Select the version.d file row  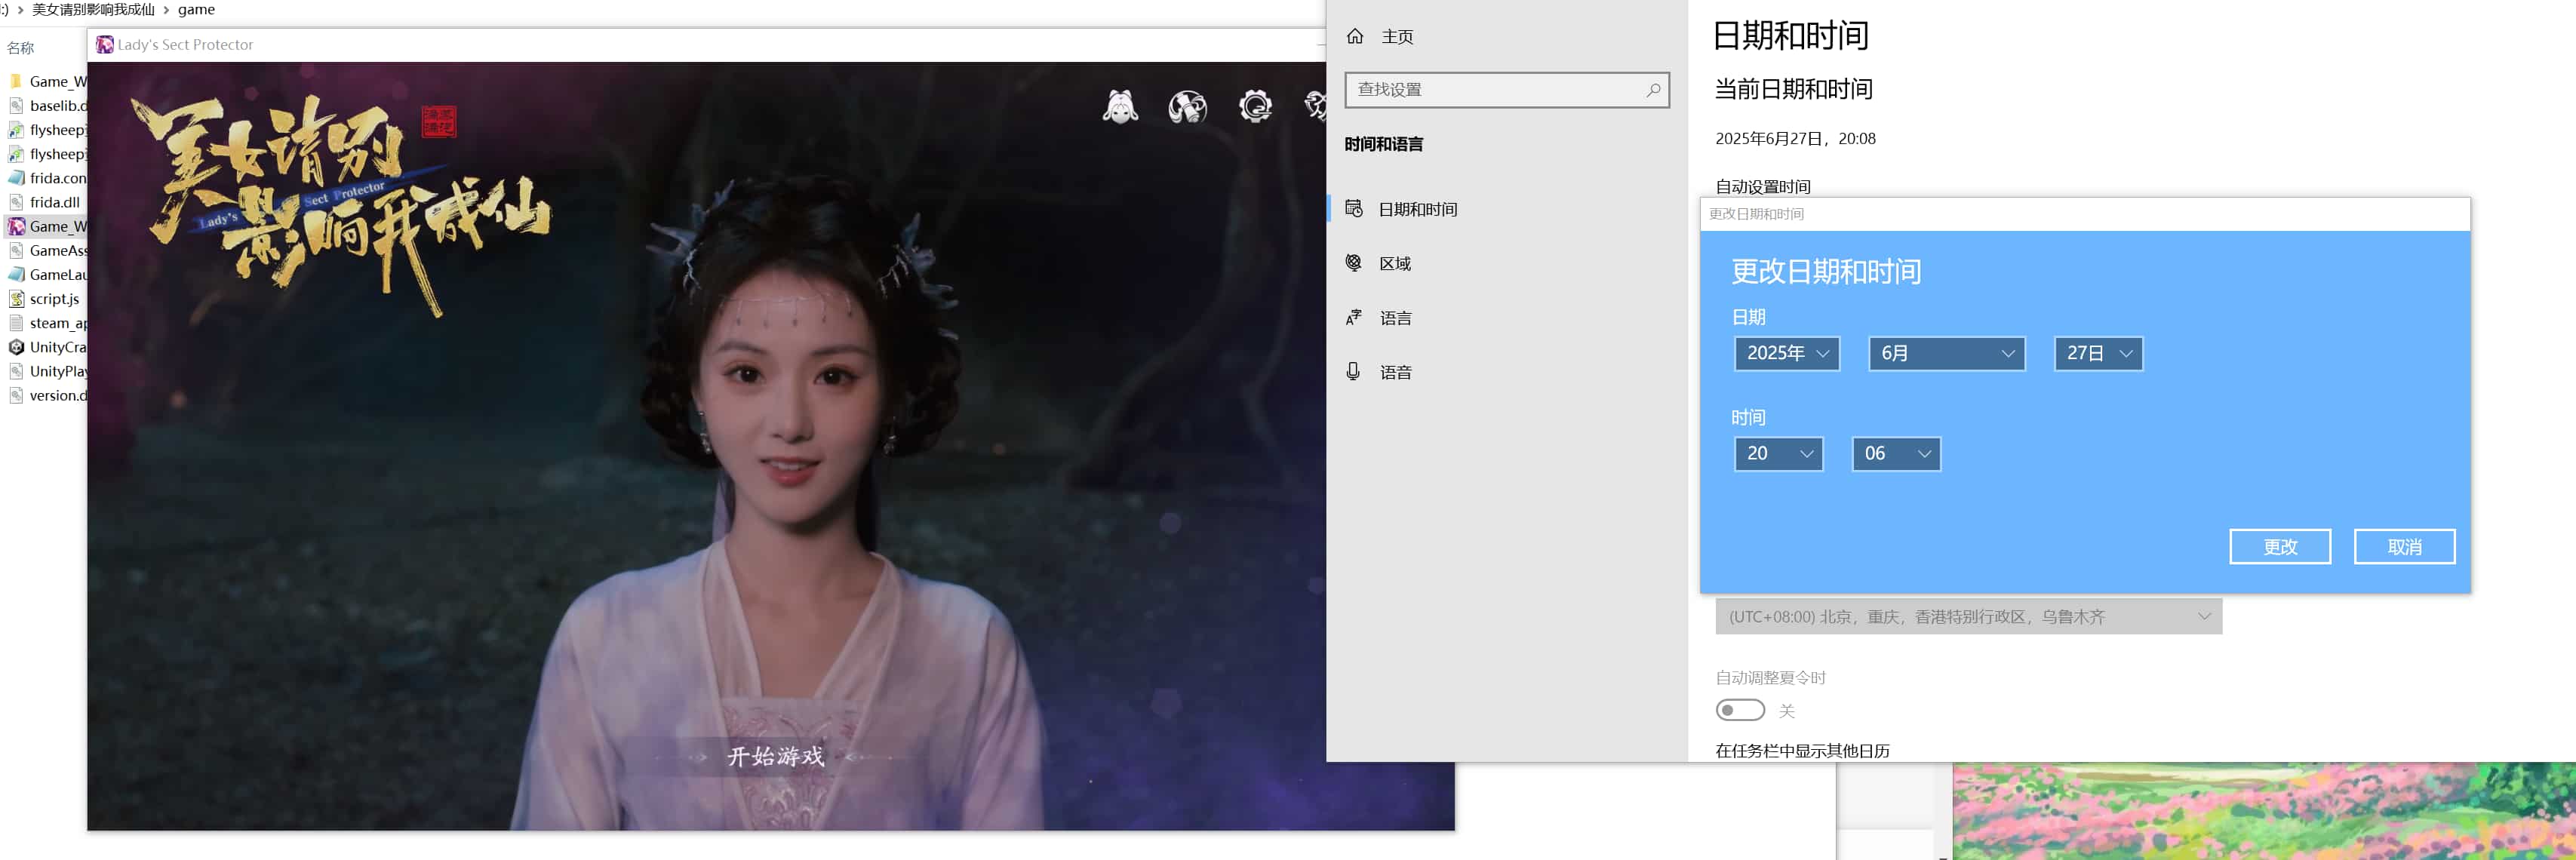[47, 395]
